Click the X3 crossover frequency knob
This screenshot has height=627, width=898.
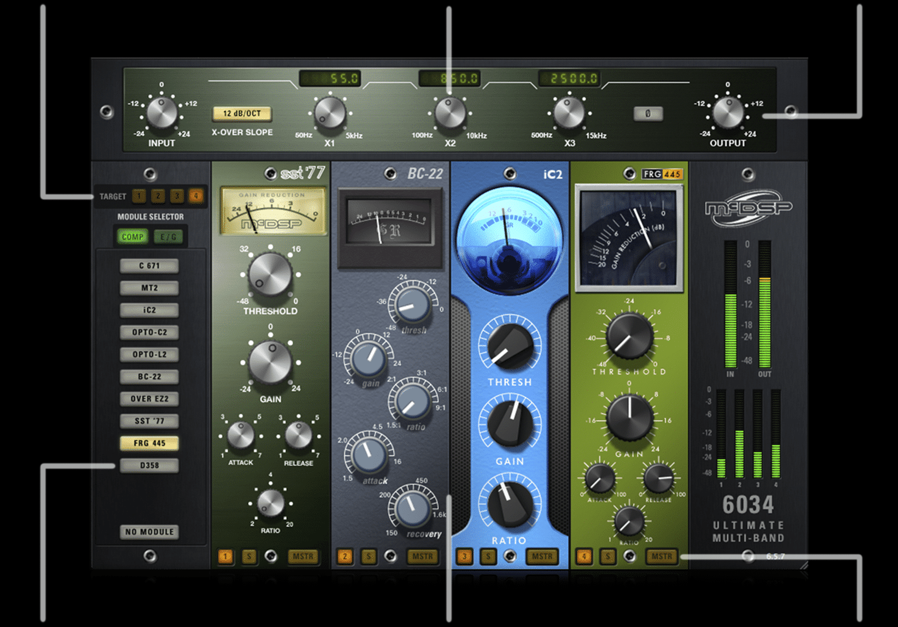pyautogui.click(x=569, y=113)
